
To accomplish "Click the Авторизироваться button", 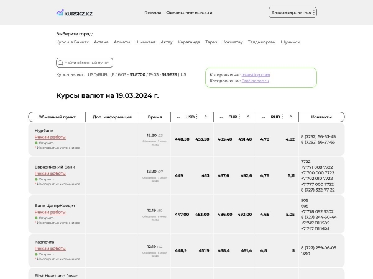I will (293, 12).
